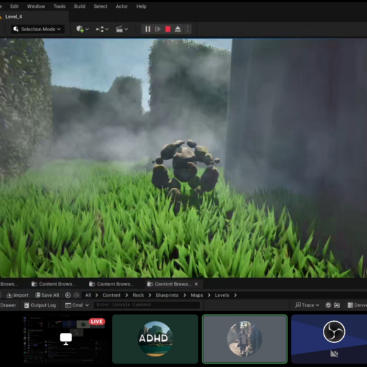The height and width of the screenshot is (367, 367).
Task: Open the Actor menu
Action: [x=122, y=6]
